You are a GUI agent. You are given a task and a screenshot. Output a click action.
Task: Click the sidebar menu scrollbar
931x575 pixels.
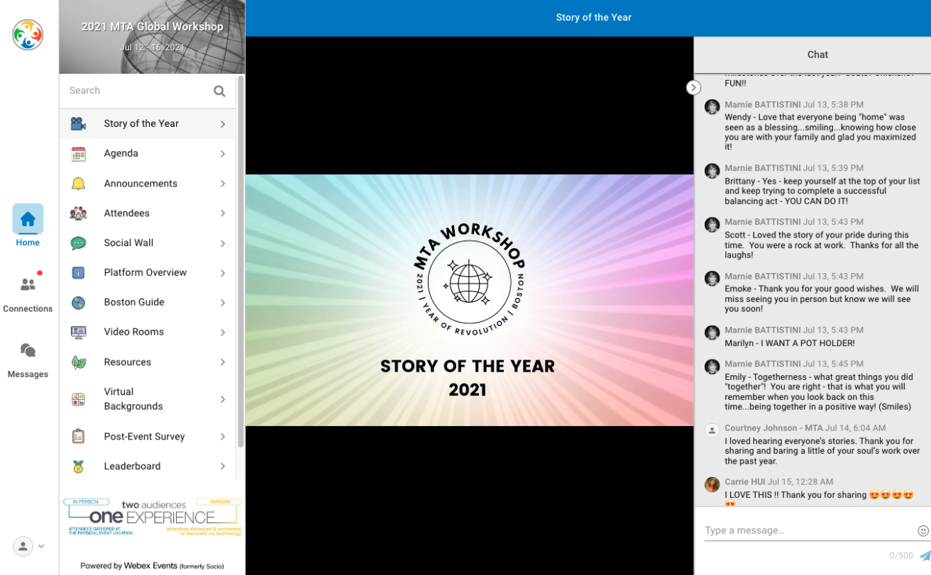pos(241,262)
